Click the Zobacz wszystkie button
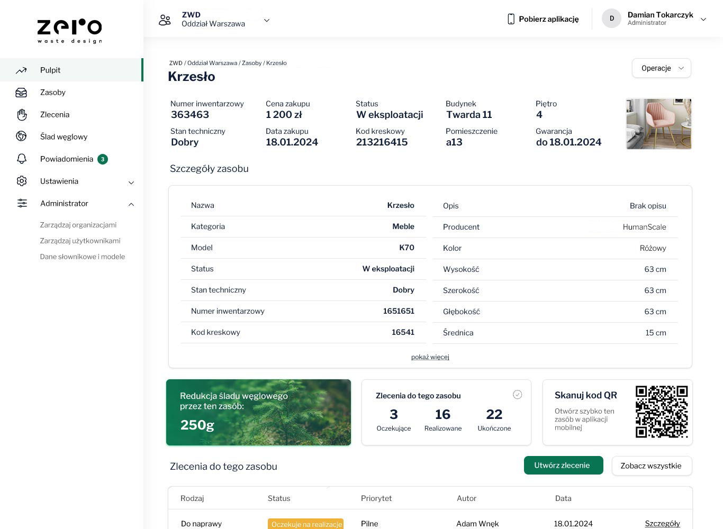The image size is (723, 529). click(x=652, y=466)
